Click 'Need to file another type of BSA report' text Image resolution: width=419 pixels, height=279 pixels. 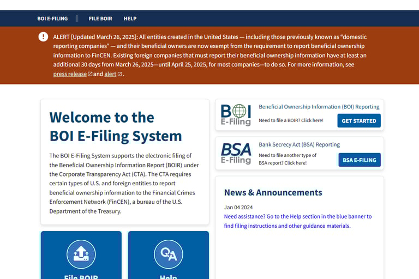coord(288,159)
